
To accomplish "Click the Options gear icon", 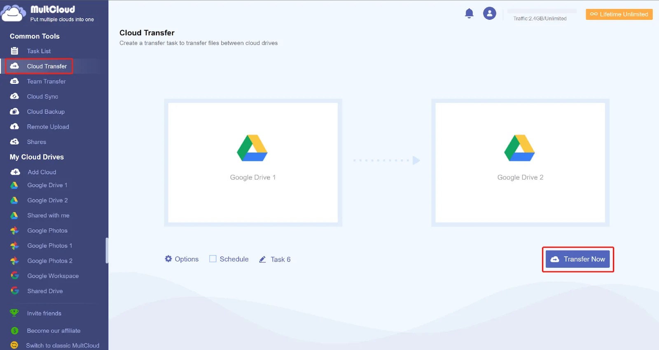I will tap(168, 259).
